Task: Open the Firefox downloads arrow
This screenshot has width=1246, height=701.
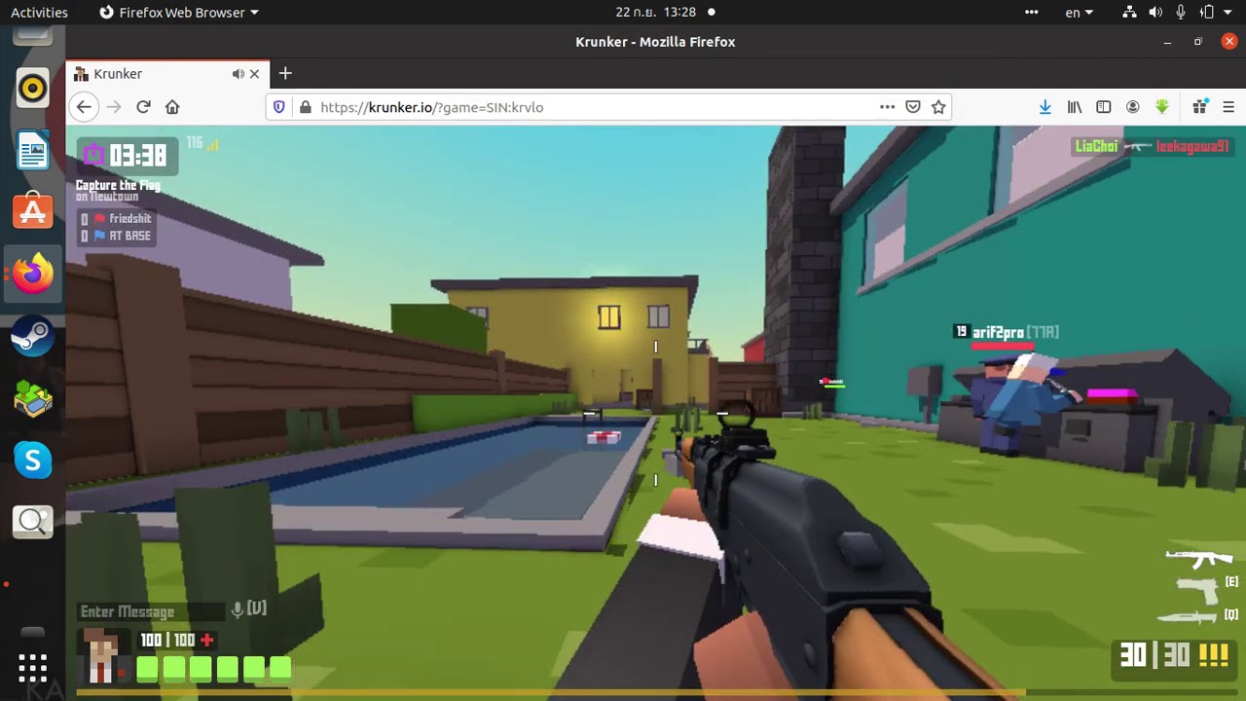Action: [x=1044, y=107]
